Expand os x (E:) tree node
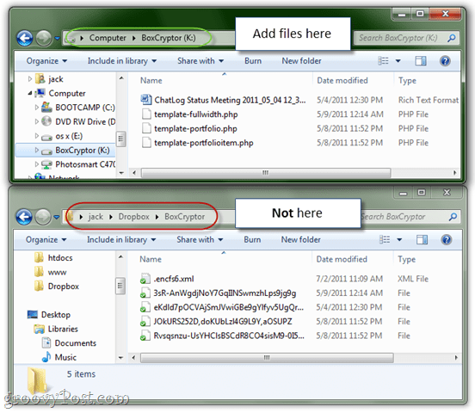The image size is (475, 413). pos(37,136)
